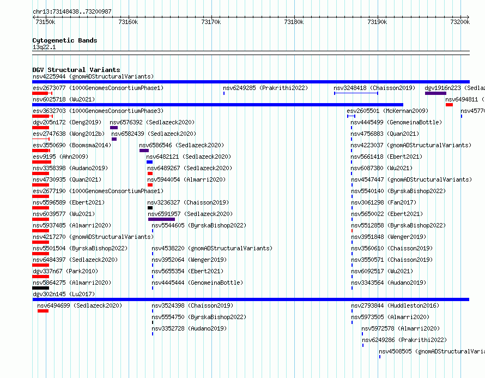
Task: Click nsv5650022 Ebert2021 label
Action: 387,214
